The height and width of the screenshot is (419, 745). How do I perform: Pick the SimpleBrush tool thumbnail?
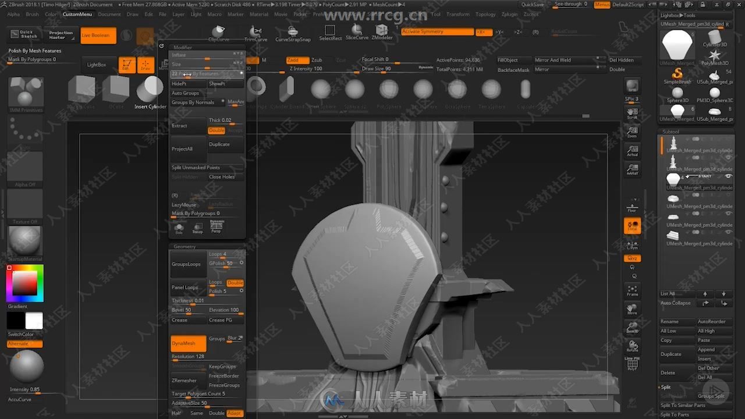coord(677,76)
